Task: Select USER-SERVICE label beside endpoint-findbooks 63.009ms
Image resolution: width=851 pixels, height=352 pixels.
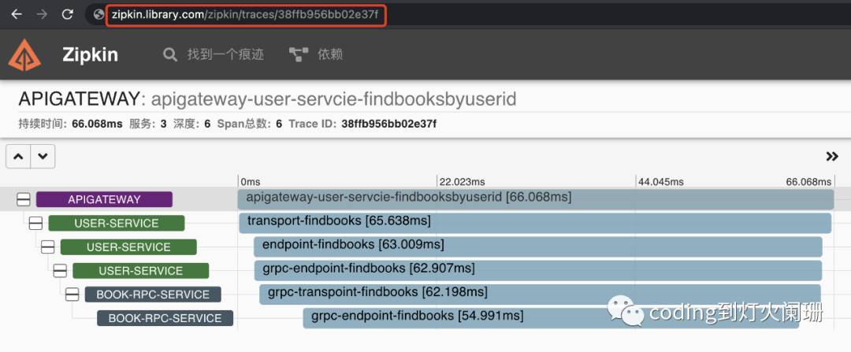Action: click(x=128, y=247)
